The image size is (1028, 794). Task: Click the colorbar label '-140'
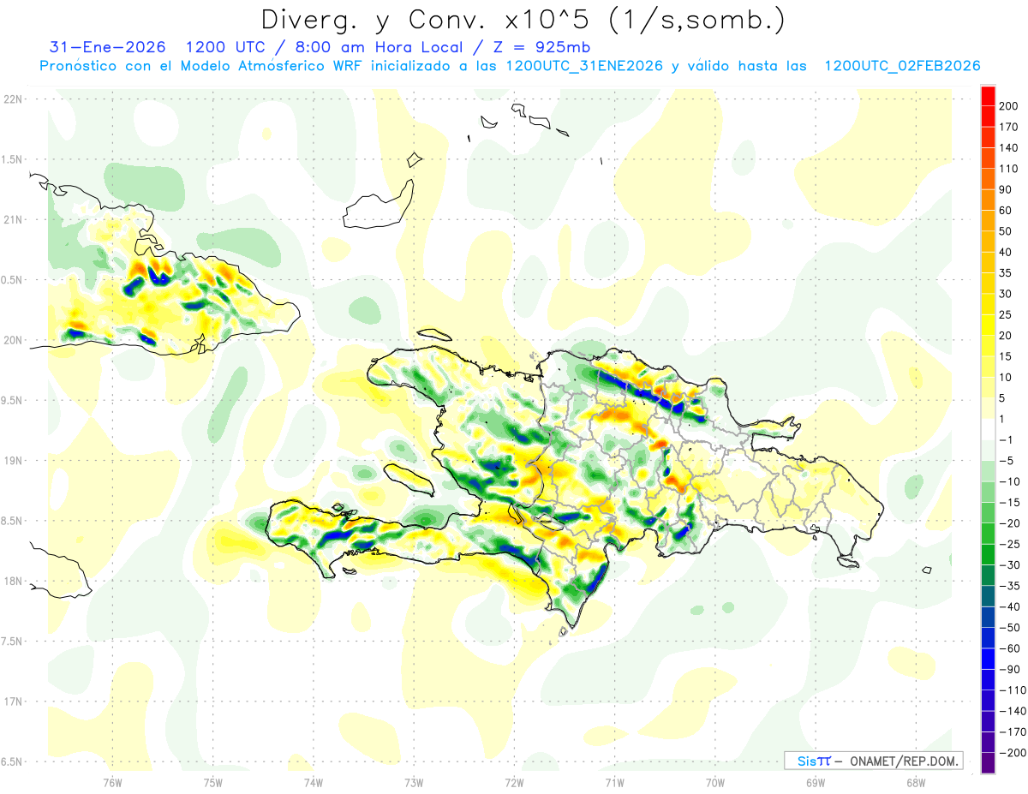coord(1013,712)
